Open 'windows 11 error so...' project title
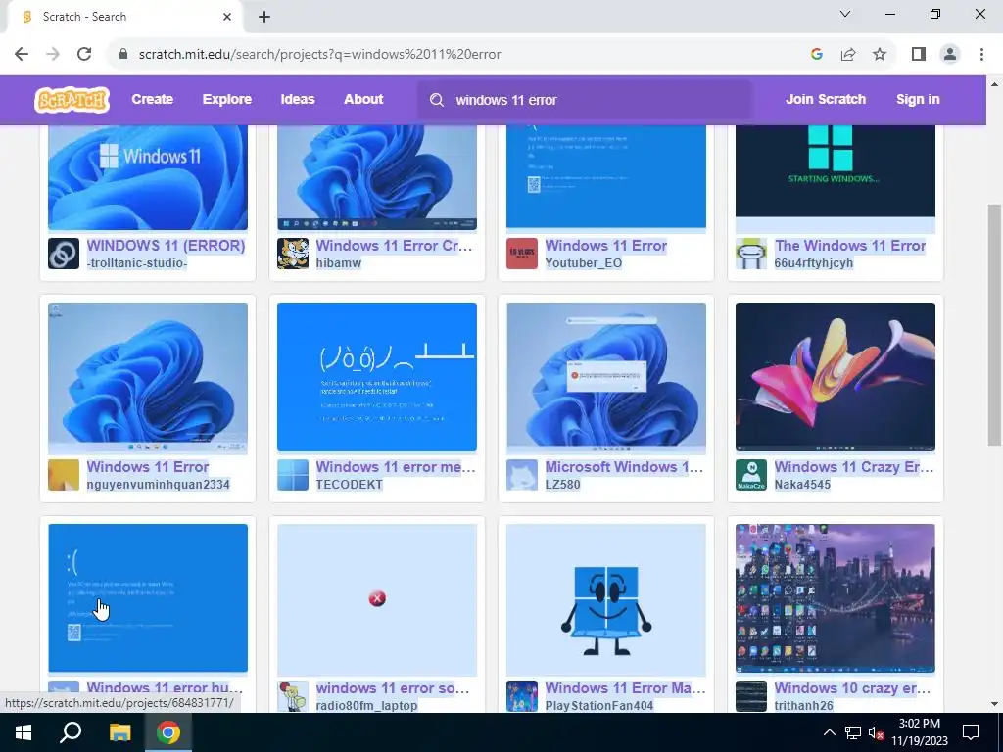This screenshot has height=752, width=1003. (x=393, y=688)
